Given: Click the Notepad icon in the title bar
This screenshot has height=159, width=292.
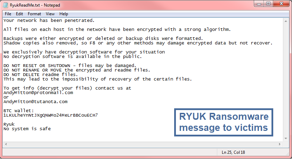Looking at the screenshot, I should tap(6, 5).
